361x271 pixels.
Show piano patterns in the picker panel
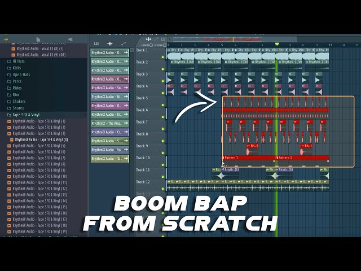(x=96, y=43)
